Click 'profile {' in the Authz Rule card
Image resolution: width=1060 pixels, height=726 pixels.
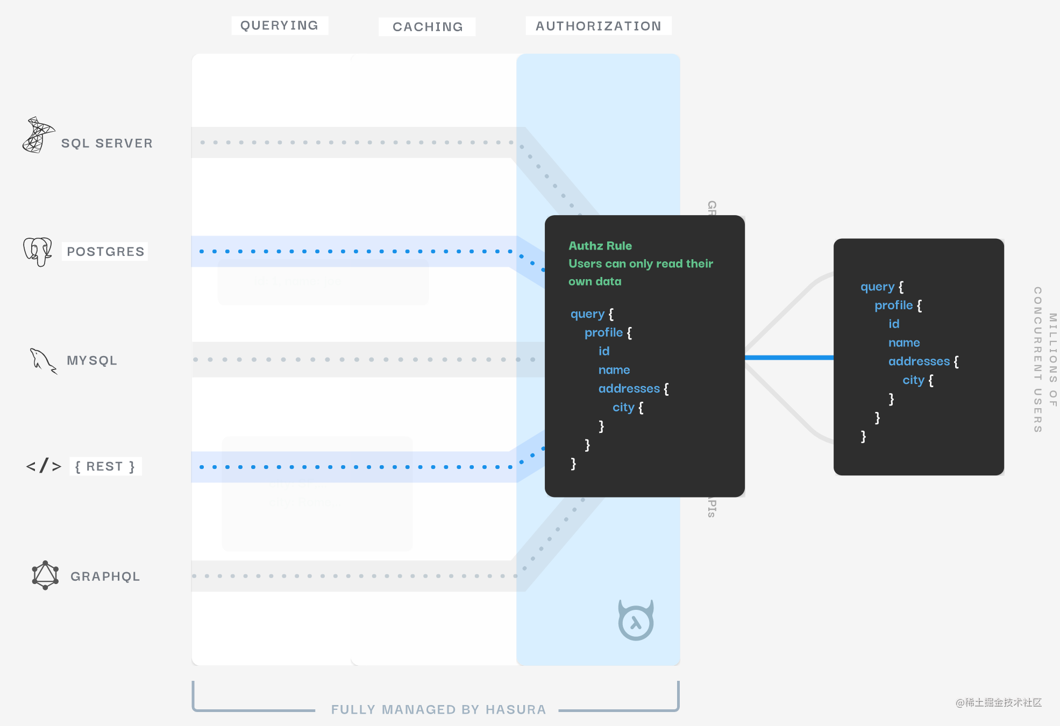click(x=608, y=332)
